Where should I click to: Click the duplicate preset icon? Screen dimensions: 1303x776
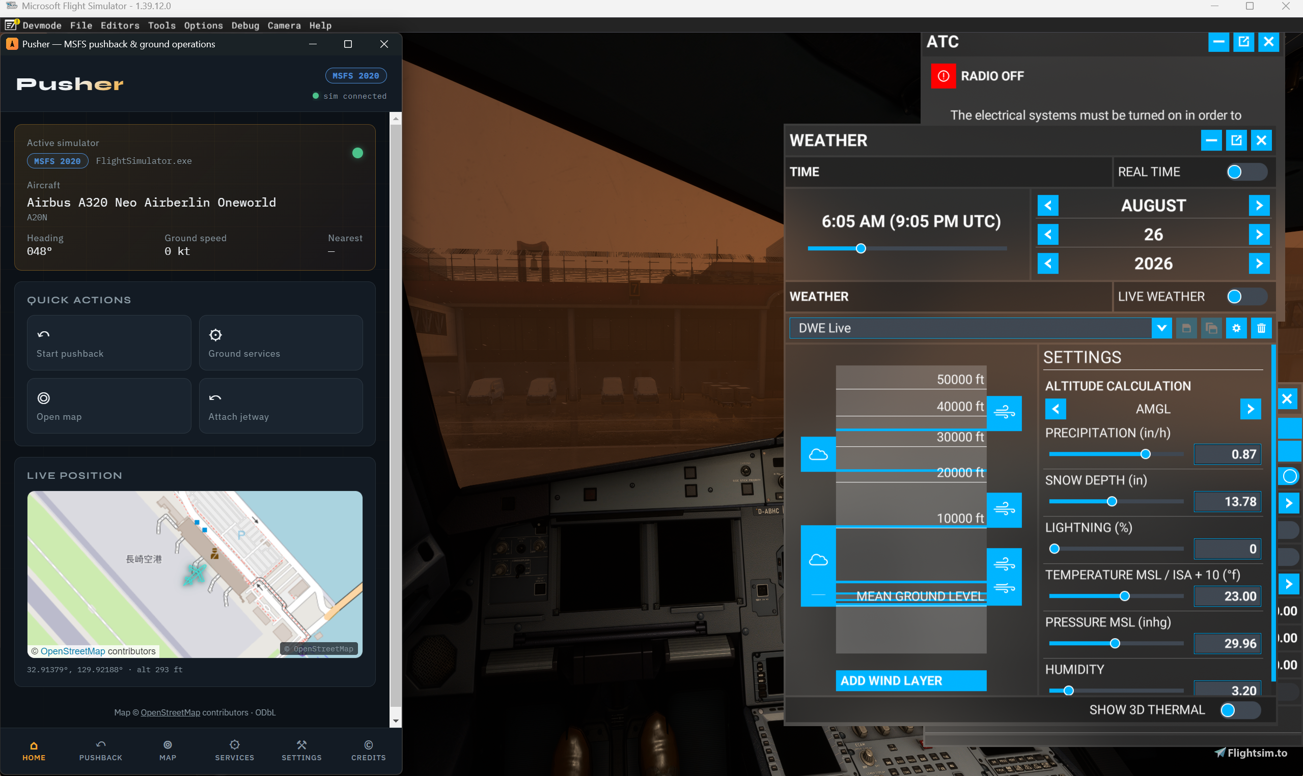tap(1211, 328)
